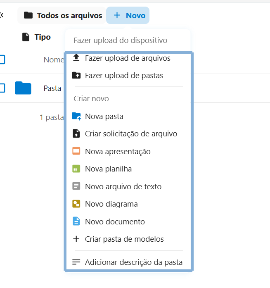Toggle the select-all checkbox in header
270x288 pixels.
tap(2, 60)
